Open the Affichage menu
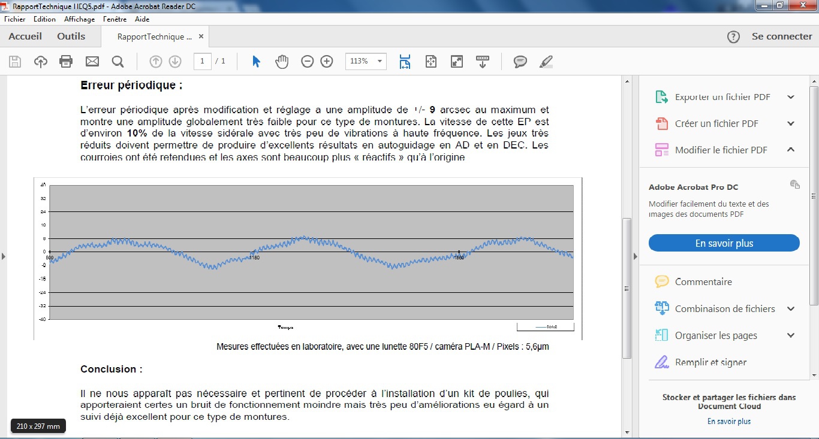The height and width of the screenshot is (439, 819). pyautogui.click(x=80, y=19)
